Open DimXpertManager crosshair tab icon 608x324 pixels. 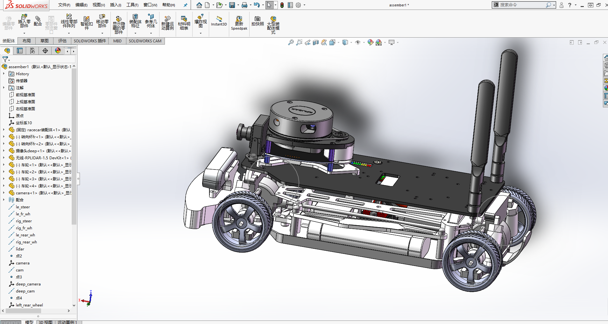pos(45,51)
